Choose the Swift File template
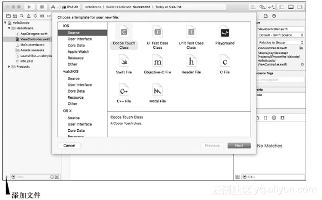 click(x=124, y=64)
